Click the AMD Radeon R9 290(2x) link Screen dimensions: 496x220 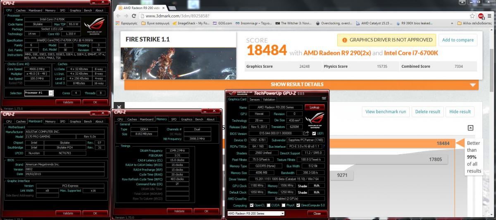[x=336, y=53]
